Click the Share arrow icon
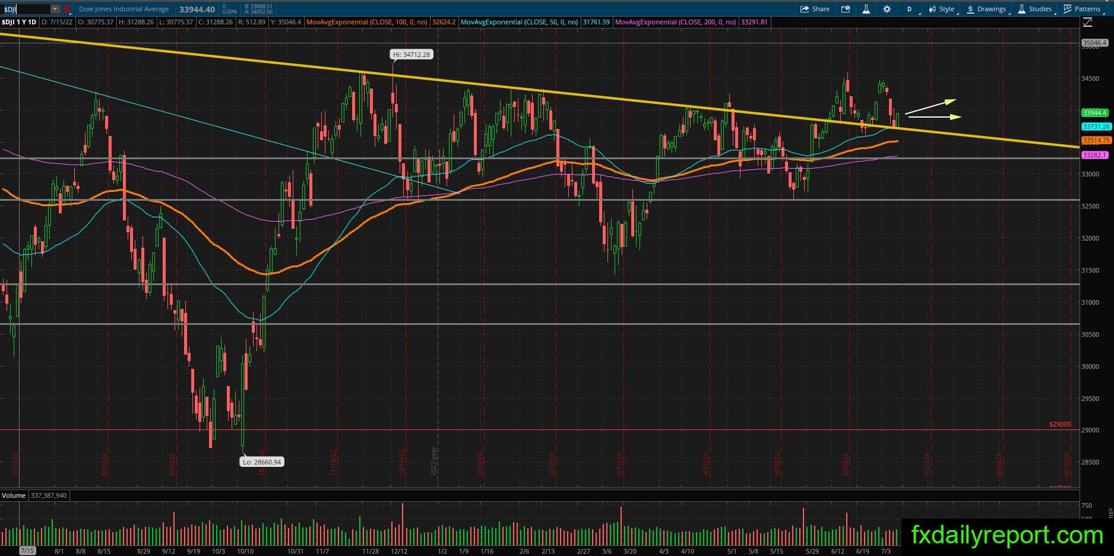Viewport: 1114px width, 556px height. (x=805, y=9)
